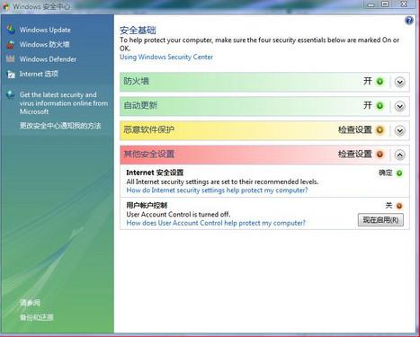Image resolution: width=420 pixels, height=337 pixels.
Task: Expand the 自动更新 section chevron
Action: click(400, 106)
